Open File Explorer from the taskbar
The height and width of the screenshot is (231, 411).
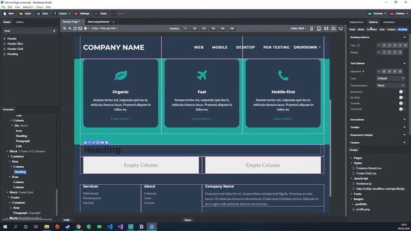click(x=47, y=227)
